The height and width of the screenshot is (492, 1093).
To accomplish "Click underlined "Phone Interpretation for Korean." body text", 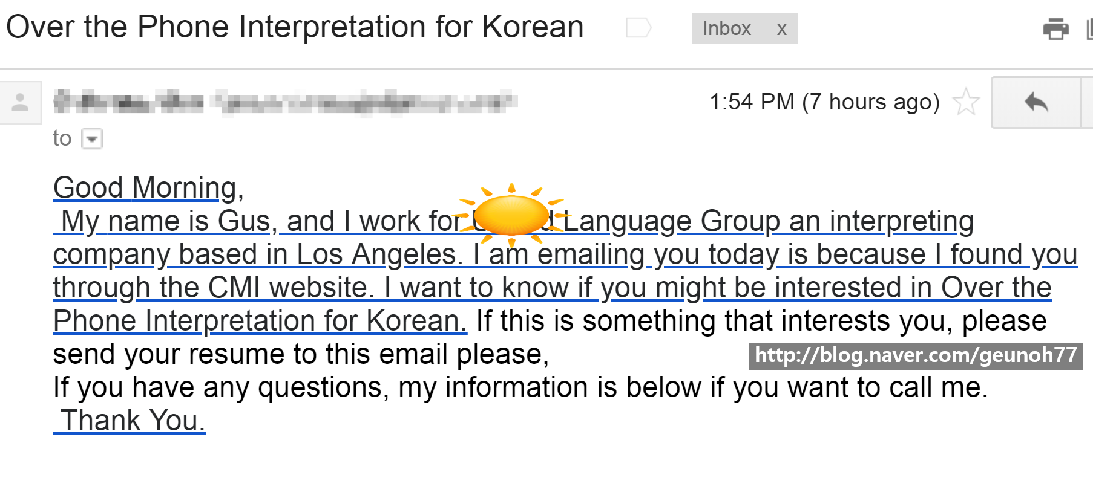I will (x=260, y=321).
